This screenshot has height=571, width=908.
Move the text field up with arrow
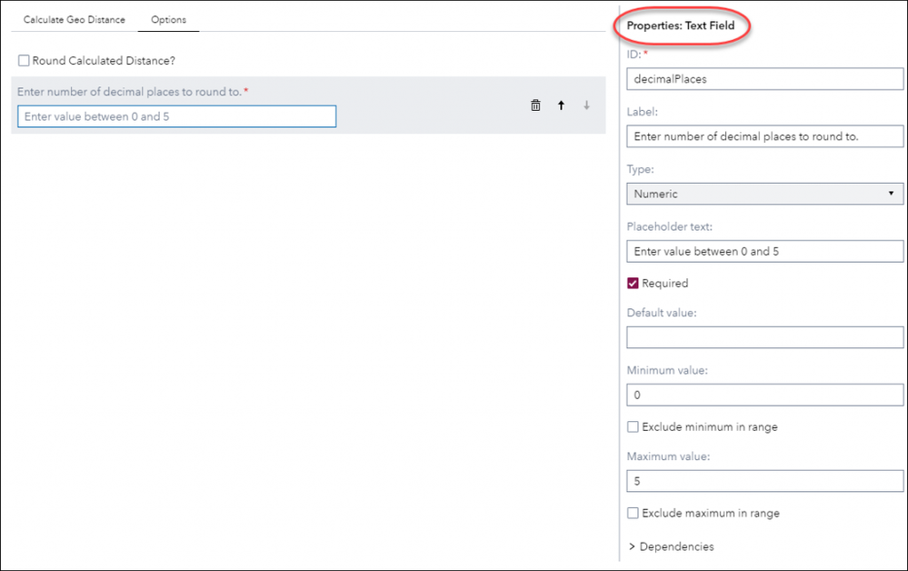click(561, 105)
